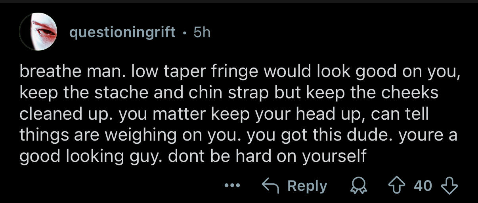Click the red eye avatar picture
Image resolution: width=478 pixels, height=203 pixels.
38,32
